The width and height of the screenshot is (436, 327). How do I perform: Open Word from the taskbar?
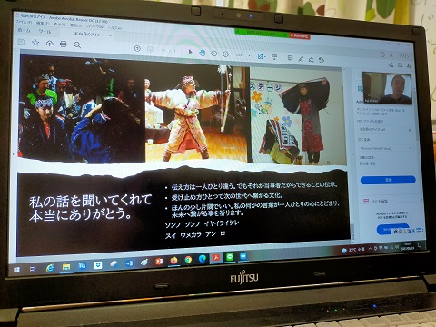[x=129, y=263]
